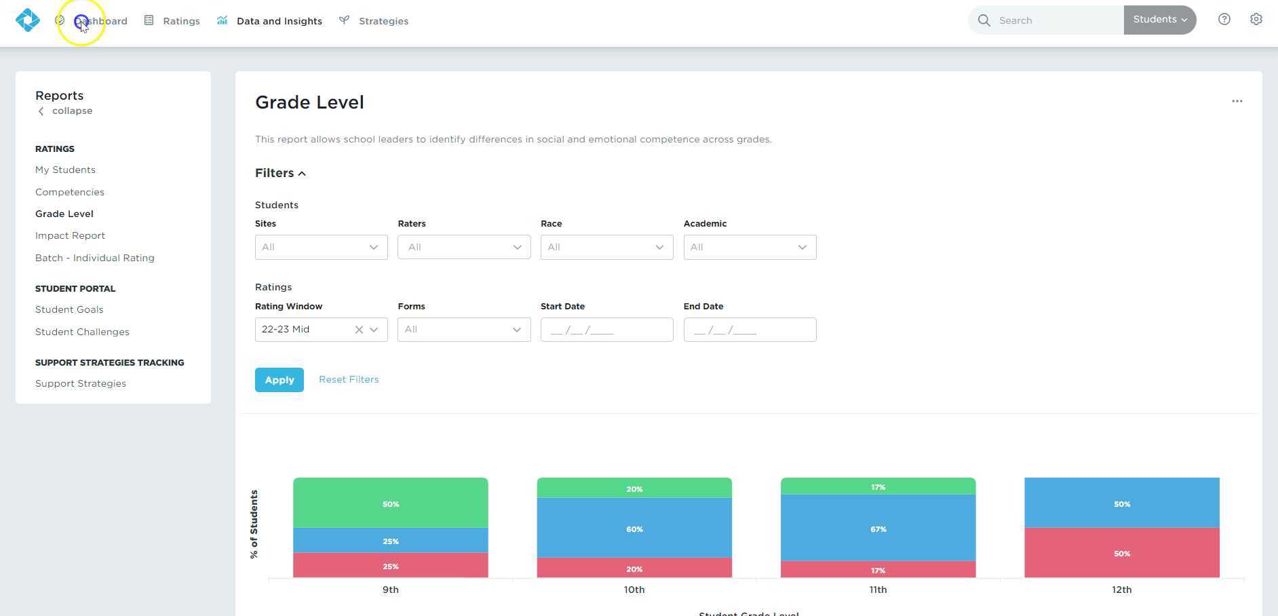Click the search magnifier icon
Screen dimensions: 1278x616
[984, 20]
